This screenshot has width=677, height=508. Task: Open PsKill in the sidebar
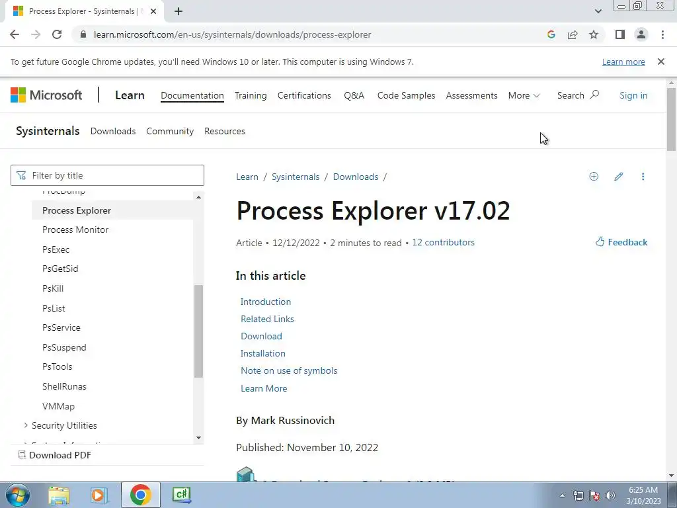point(53,288)
